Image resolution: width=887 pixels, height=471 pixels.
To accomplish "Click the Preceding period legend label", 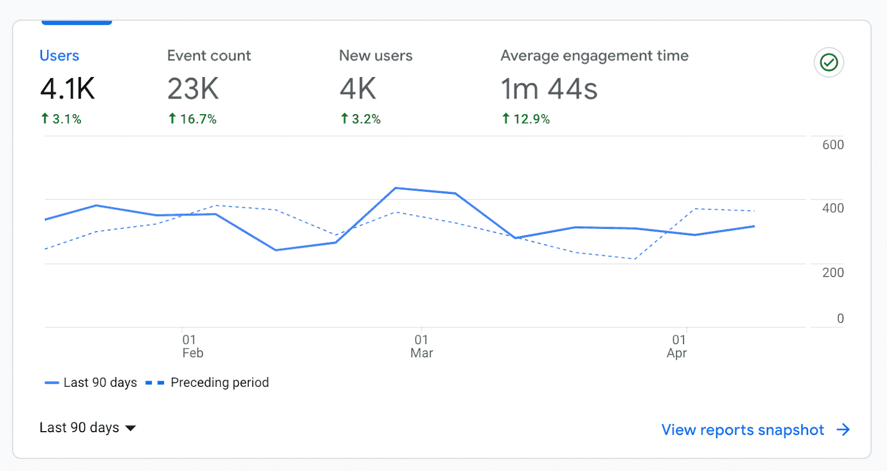I will tap(220, 383).
